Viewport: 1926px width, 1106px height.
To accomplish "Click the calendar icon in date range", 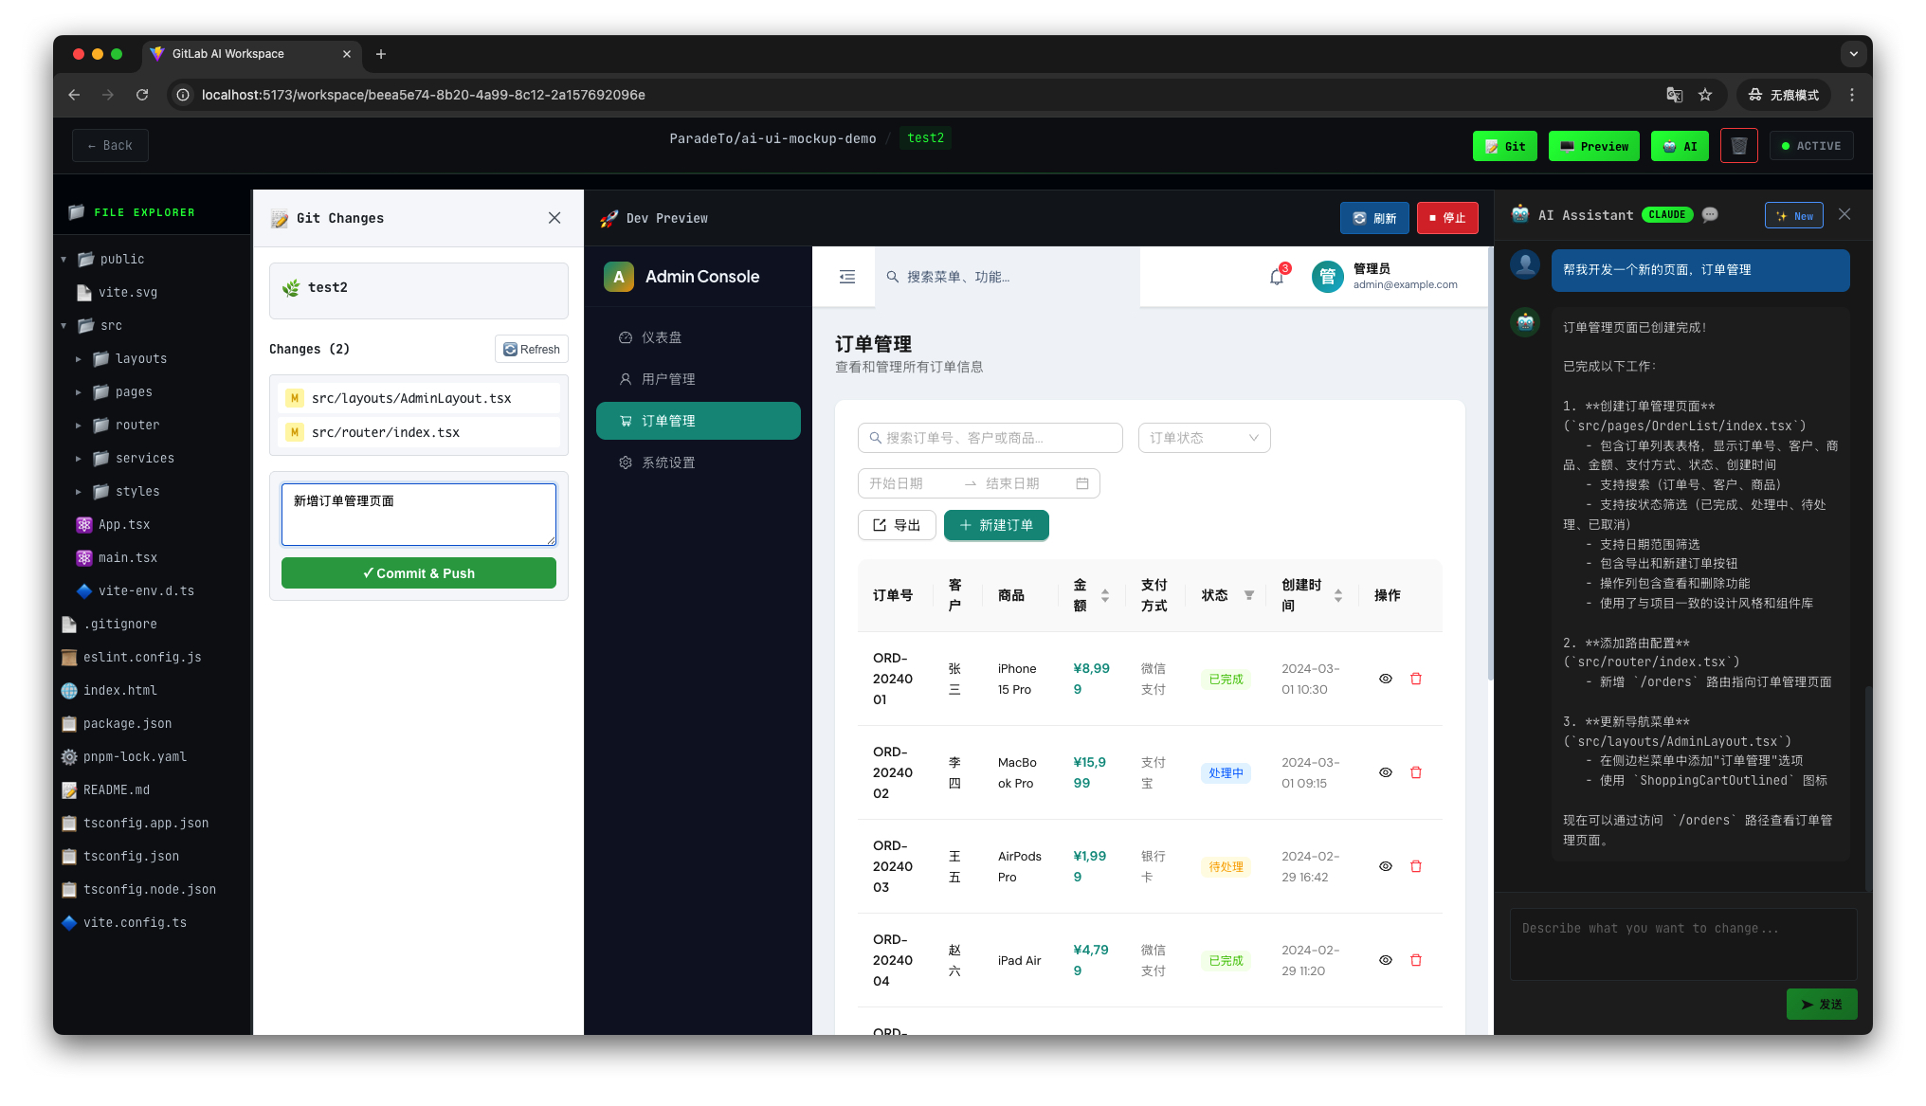I will click(x=1081, y=483).
